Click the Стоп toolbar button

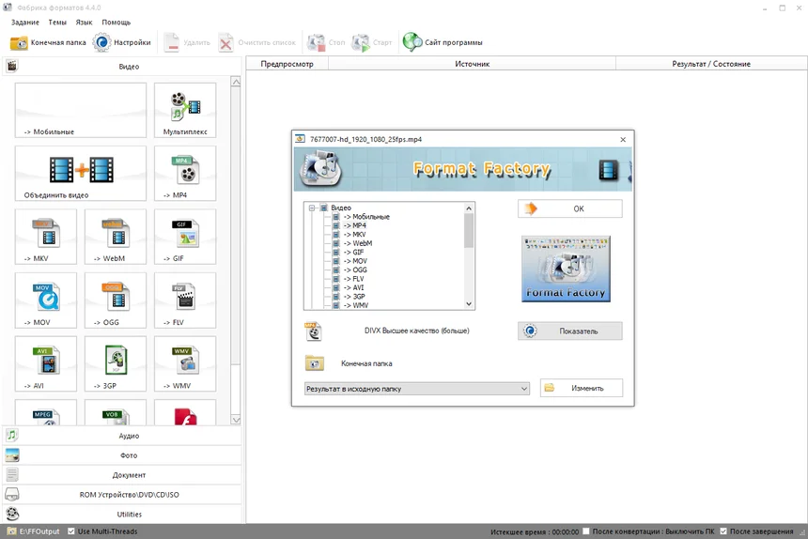coord(326,43)
